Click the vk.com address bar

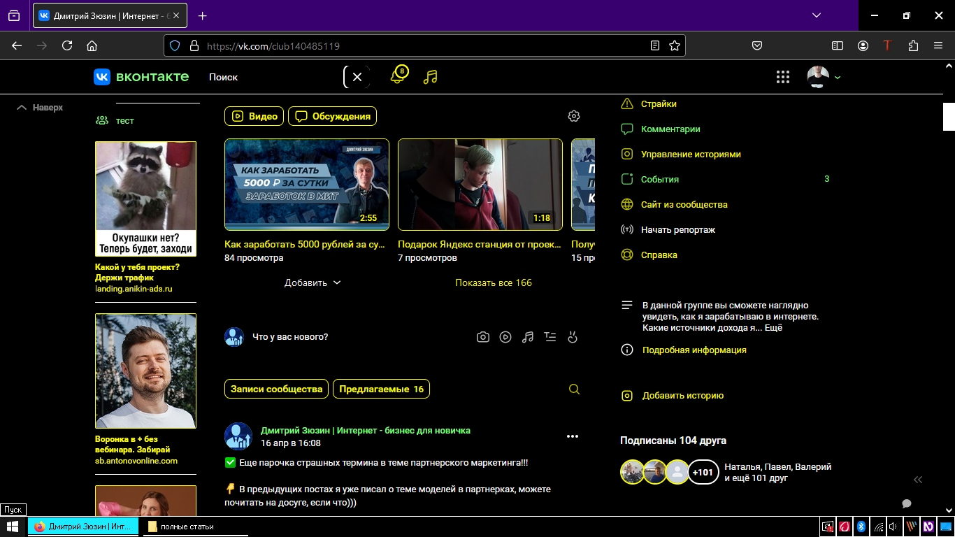[x=424, y=45]
